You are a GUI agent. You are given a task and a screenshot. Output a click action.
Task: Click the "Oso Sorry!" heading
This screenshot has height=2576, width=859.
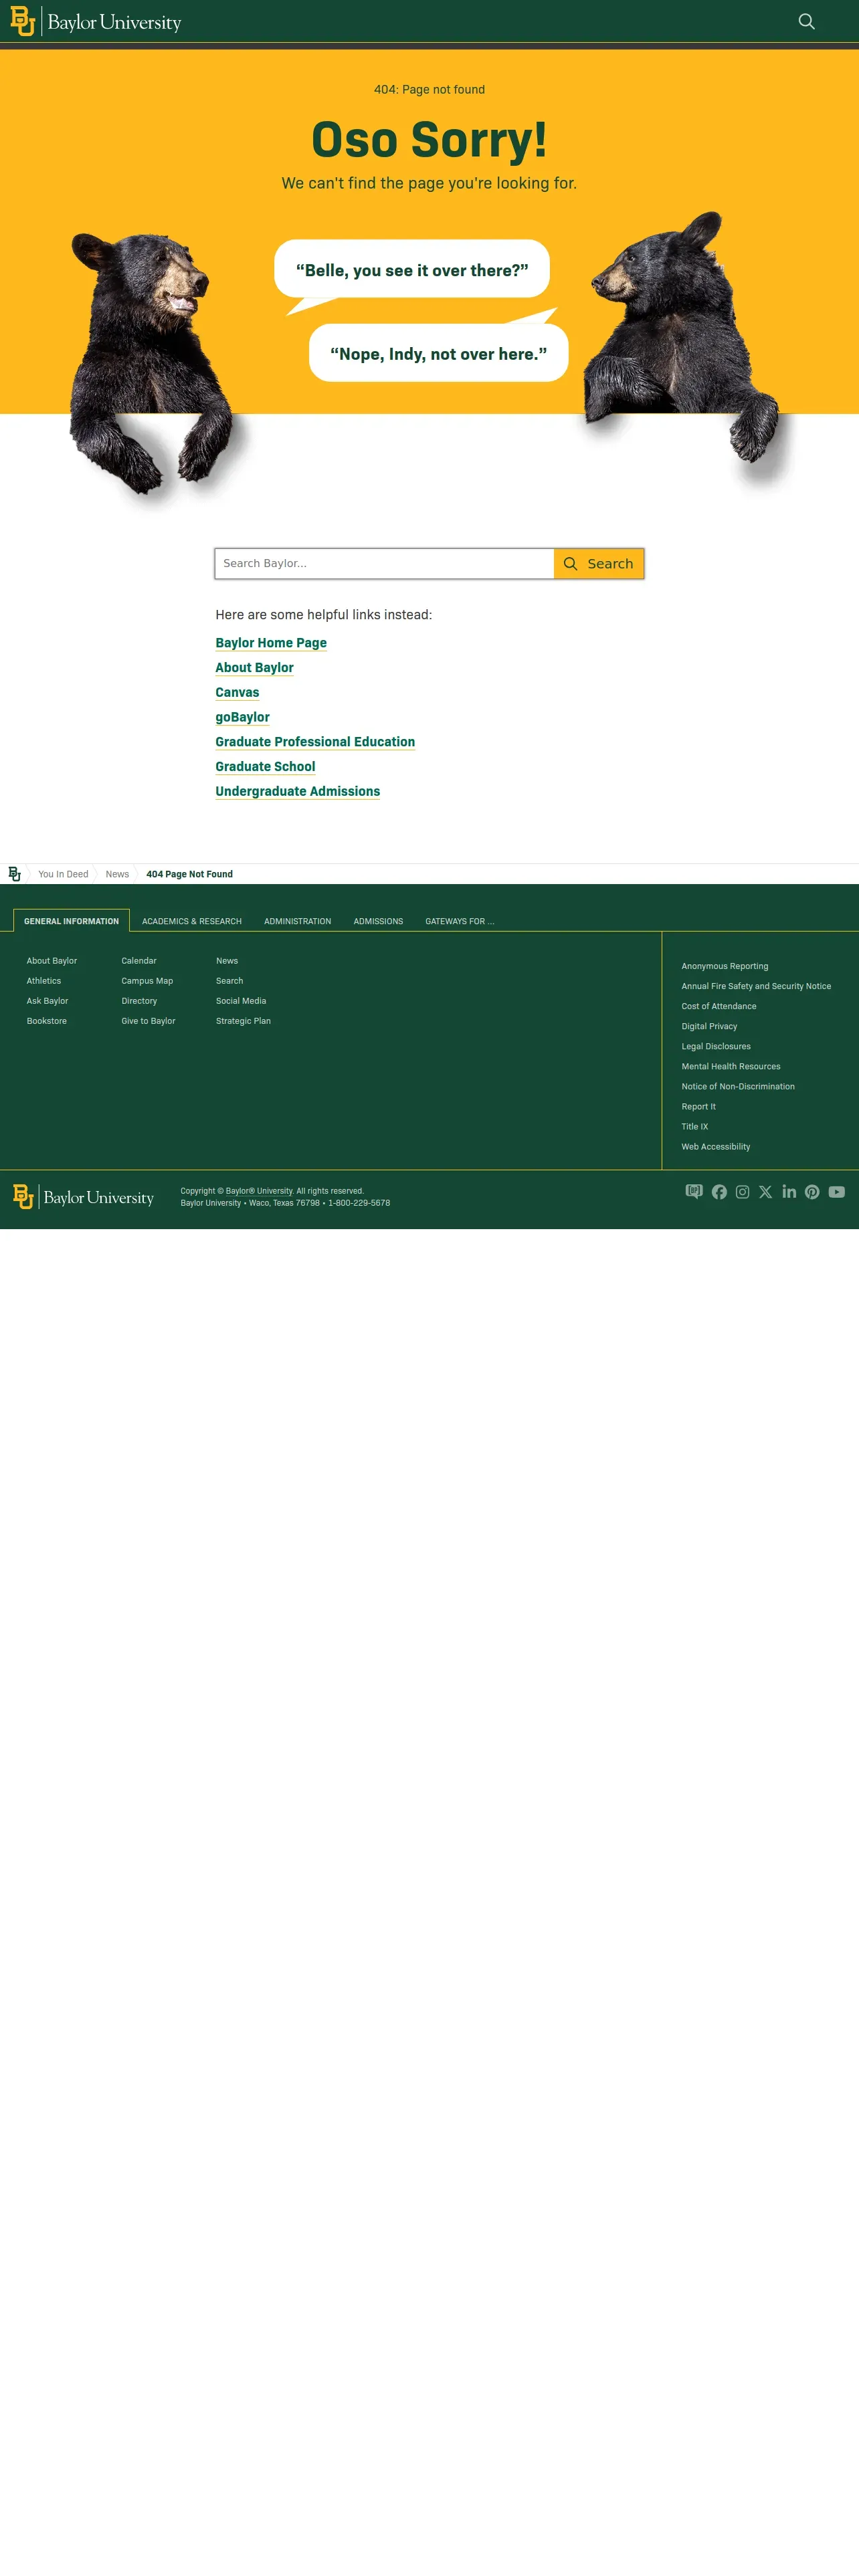pos(429,139)
